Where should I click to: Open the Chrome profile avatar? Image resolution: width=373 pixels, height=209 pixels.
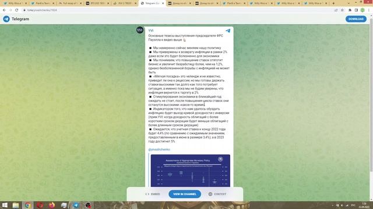click(363, 10)
